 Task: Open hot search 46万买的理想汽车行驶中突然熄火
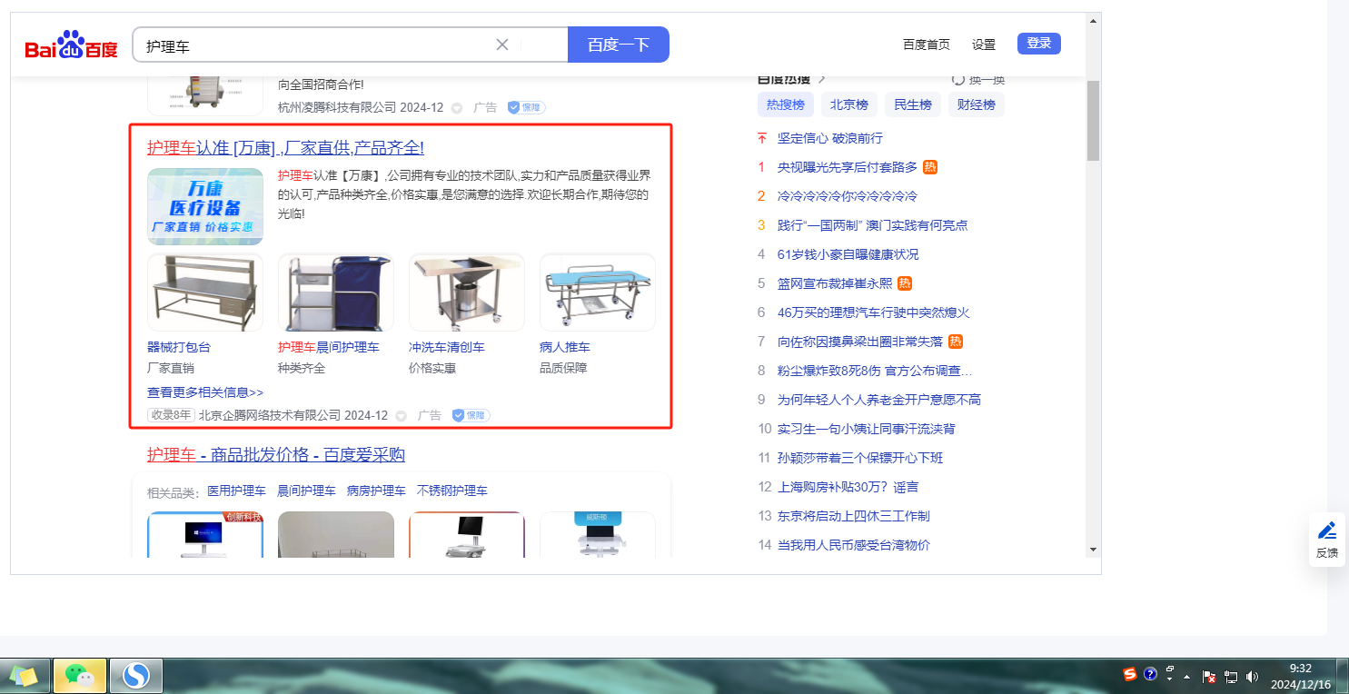[x=874, y=312]
